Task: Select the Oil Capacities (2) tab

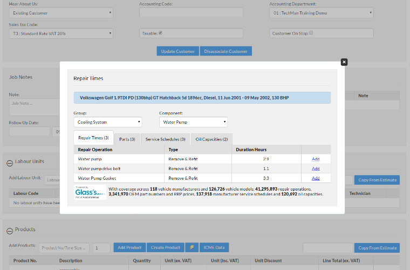Action: [x=211, y=139]
